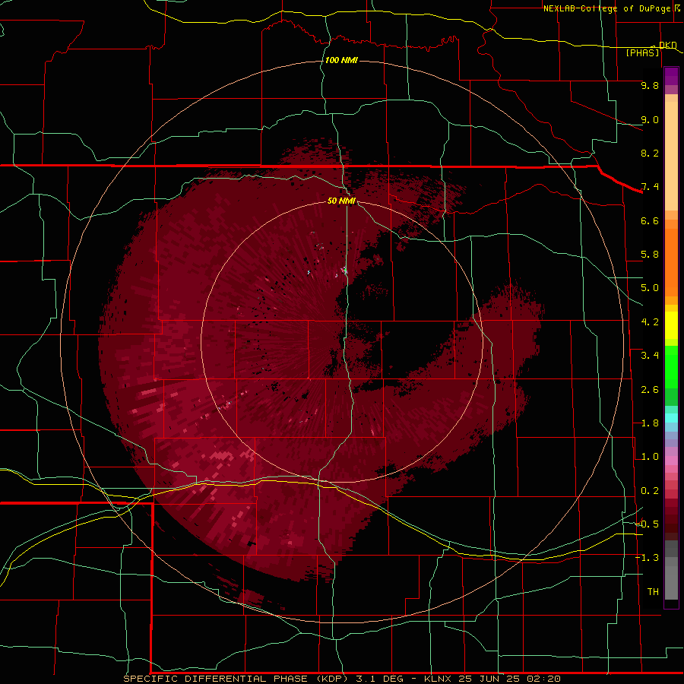This screenshot has width=684, height=684.
Task: Select the 1.0 value on the color scale
Action: click(x=650, y=457)
